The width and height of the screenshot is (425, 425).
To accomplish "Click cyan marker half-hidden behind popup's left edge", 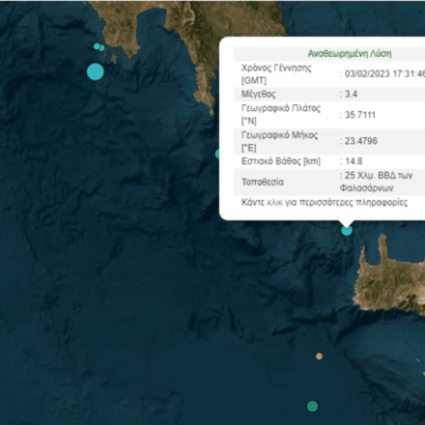I will pos(217,154).
